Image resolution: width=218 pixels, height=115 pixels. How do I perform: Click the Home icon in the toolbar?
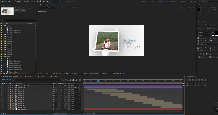pos(2,2)
